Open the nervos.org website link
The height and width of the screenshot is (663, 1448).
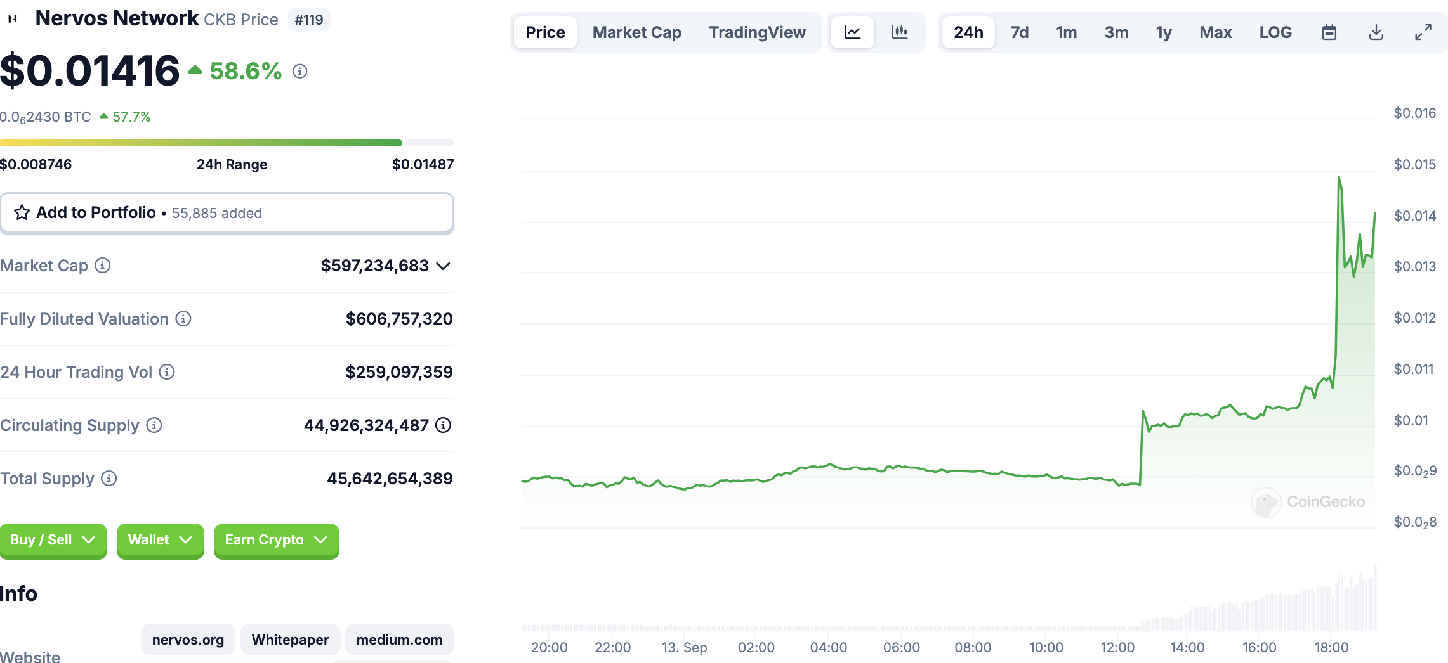pyautogui.click(x=188, y=640)
